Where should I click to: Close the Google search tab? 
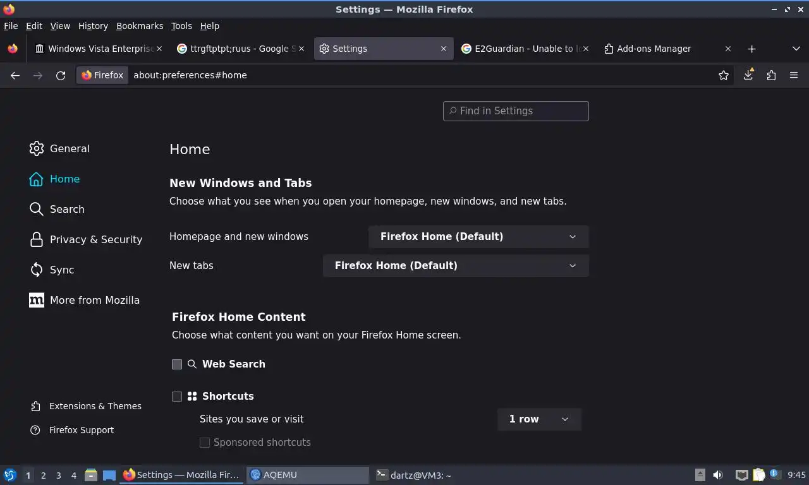[301, 49]
